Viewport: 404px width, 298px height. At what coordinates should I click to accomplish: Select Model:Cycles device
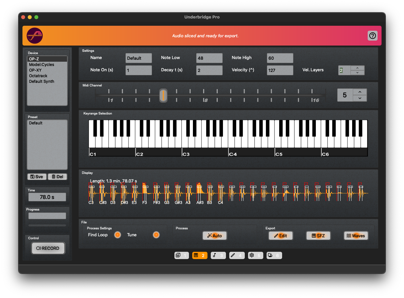(x=47, y=65)
